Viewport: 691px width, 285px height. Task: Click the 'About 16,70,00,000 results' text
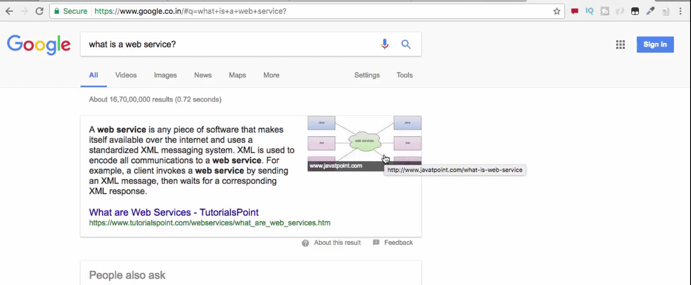coord(155,99)
